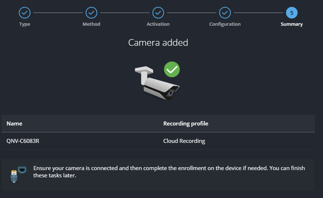Click the Camera added heading
Screen dimensions: 323x198
[158, 42]
